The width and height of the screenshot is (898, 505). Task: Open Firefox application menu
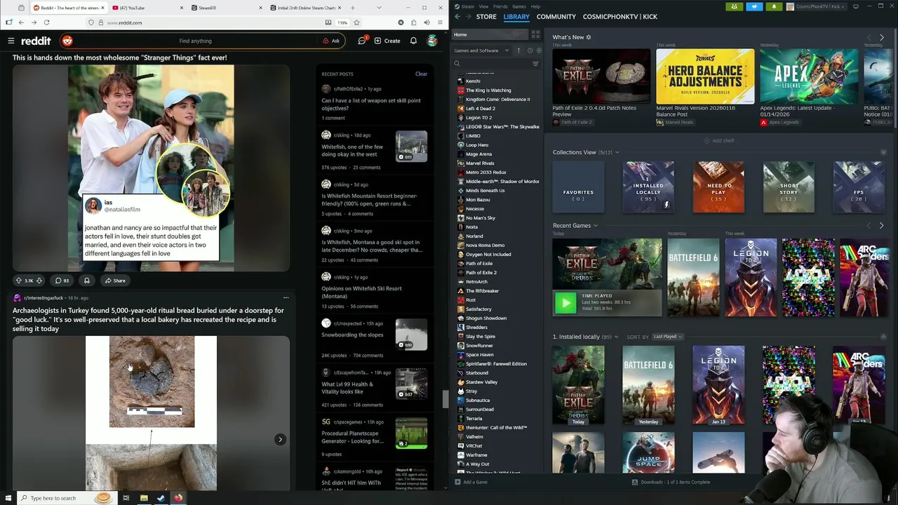click(x=441, y=22)
